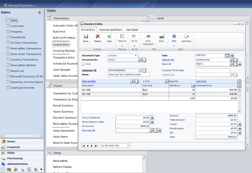Click the Print Document icon

point(148,37)
